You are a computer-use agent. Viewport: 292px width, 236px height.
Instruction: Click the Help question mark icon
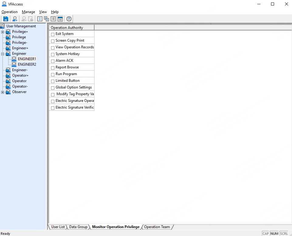click(x=69, y=19)
